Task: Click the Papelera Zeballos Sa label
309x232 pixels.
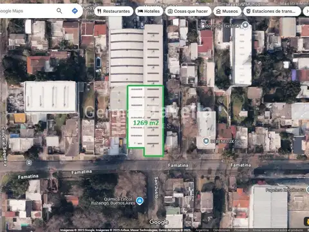Action: (285, 190)
